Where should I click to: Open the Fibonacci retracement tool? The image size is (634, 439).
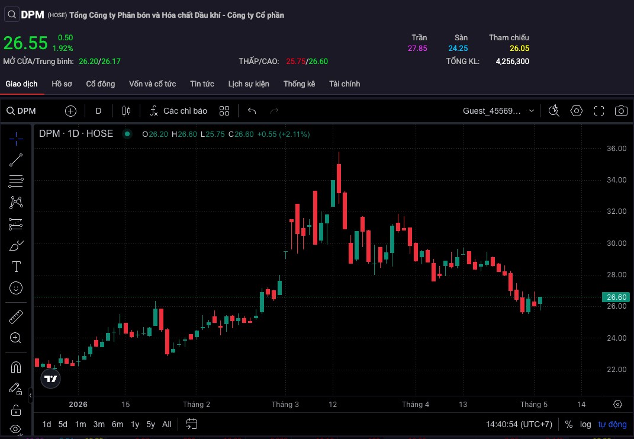(x=16, y=181)
